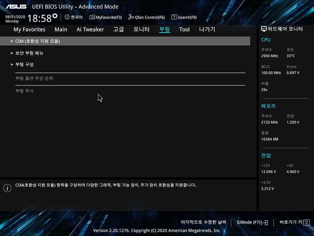Image resolution: width=314 pixels, height=236 pixels.
Task: Click the 08/31/2020 date
Action: 15,17
